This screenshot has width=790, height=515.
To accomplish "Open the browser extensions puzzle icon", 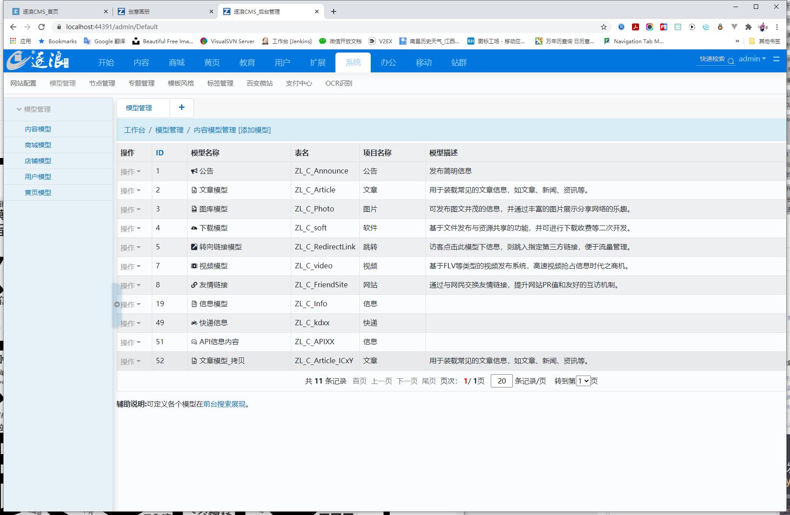I will point(748,27).
